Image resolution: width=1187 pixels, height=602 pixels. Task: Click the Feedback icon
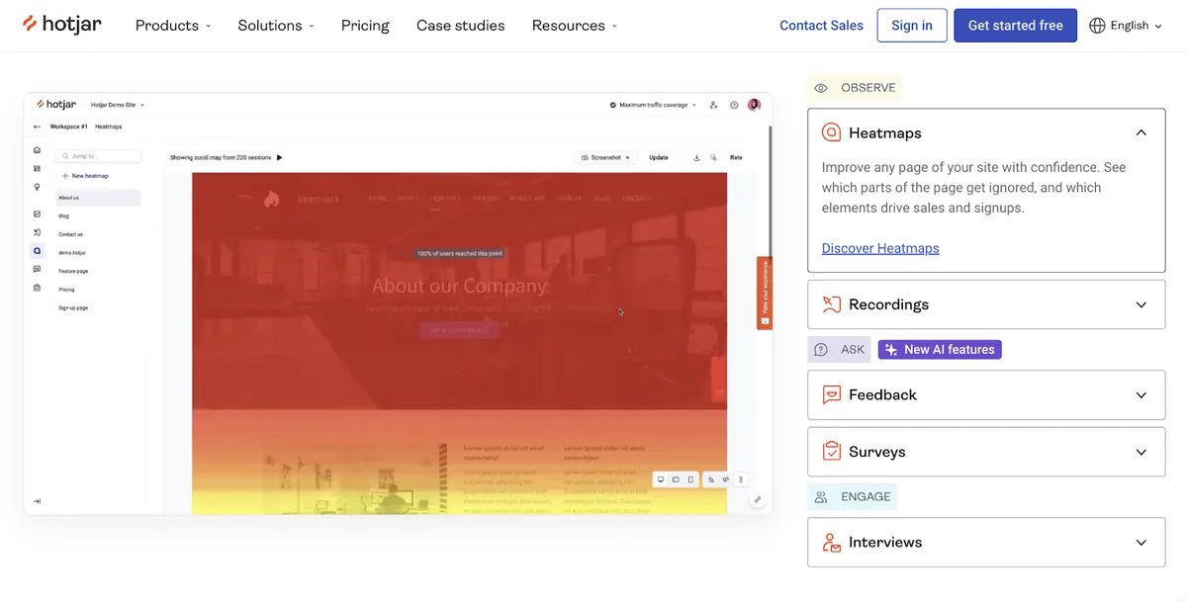832,394
